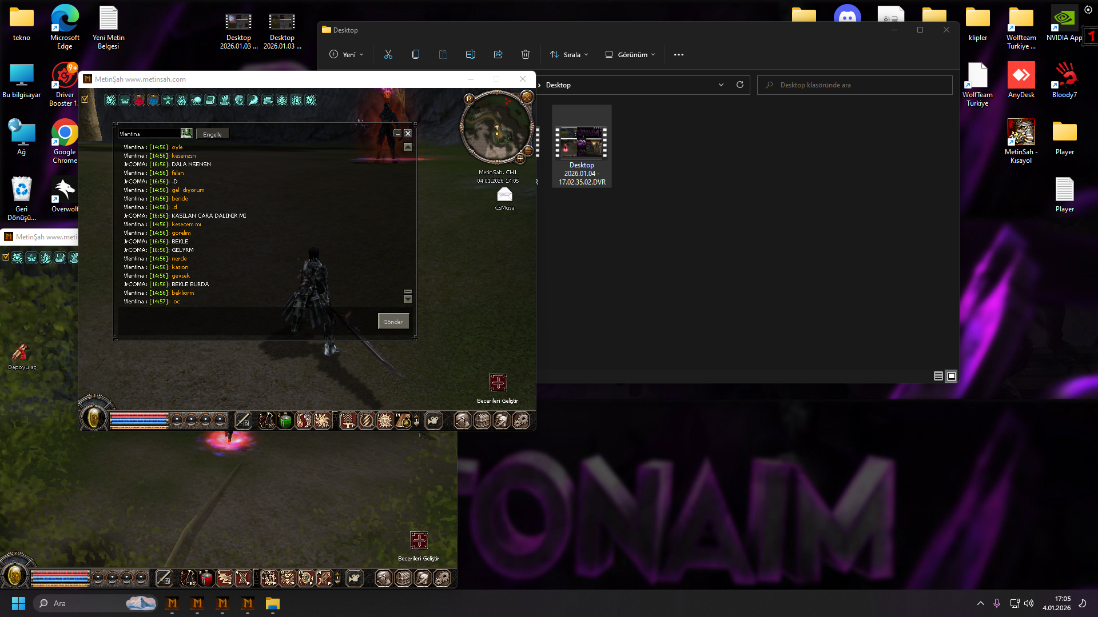This screenshot has width=1098, height=617.
Task: Open Google Chrome desktop shortcut
Action: pyautogui.click(x=65, y=142)
